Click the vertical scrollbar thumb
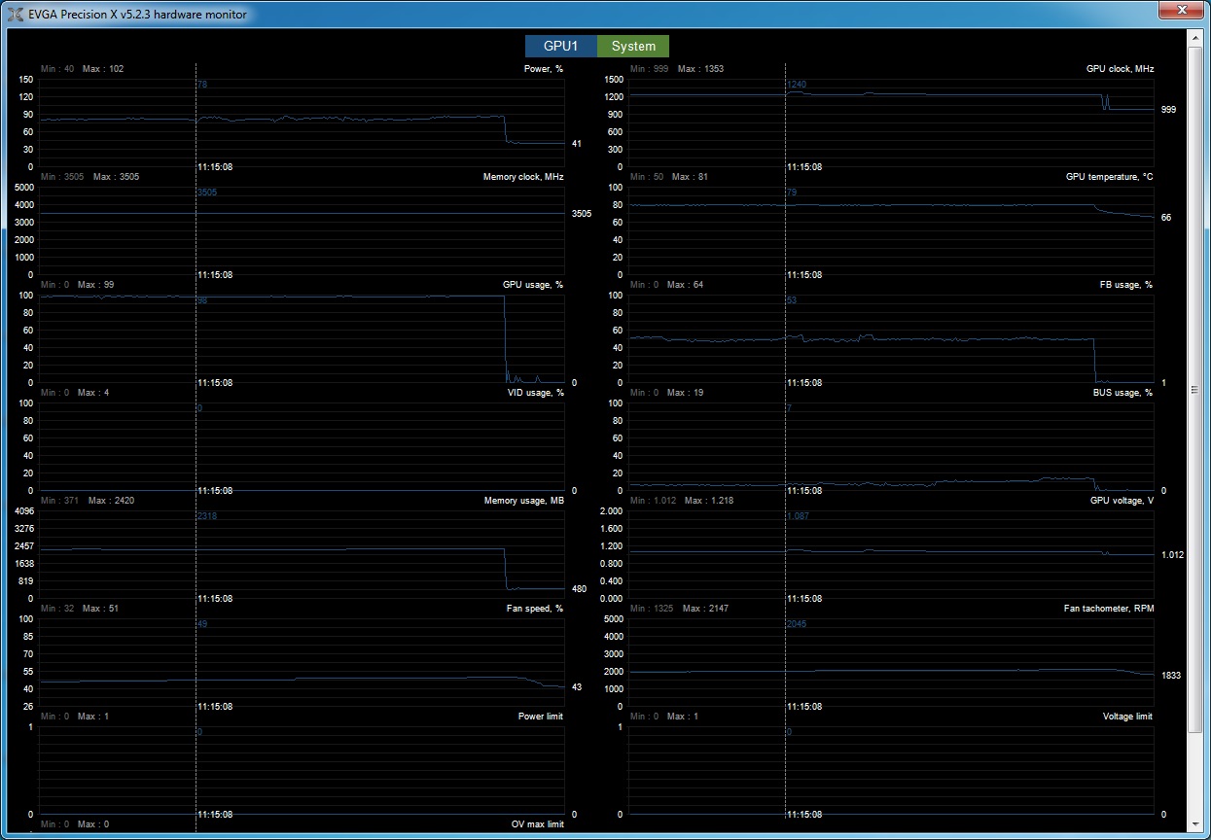This screenshot has height=840, width=1211. pyautogui.click(x=1195, y=389)
